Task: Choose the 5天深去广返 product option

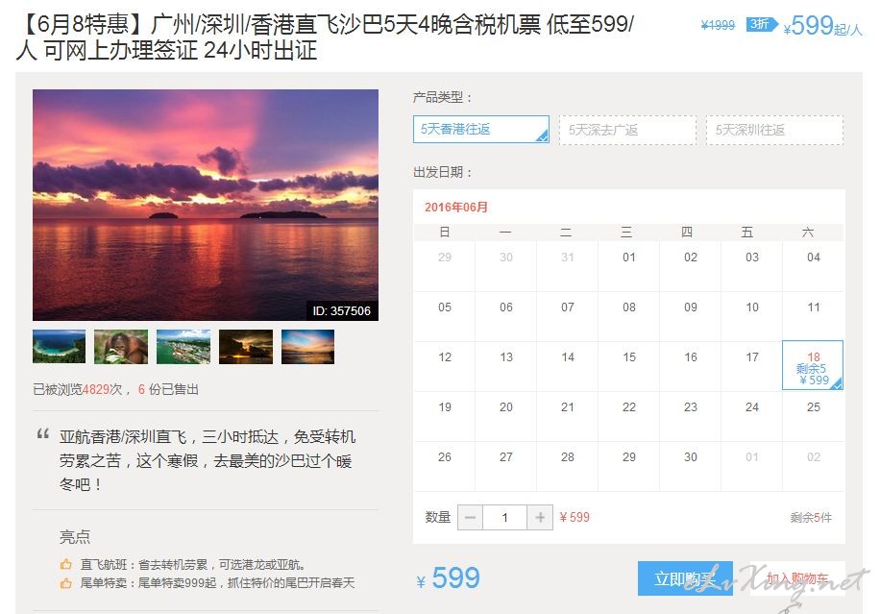Action: pos(627,131)
